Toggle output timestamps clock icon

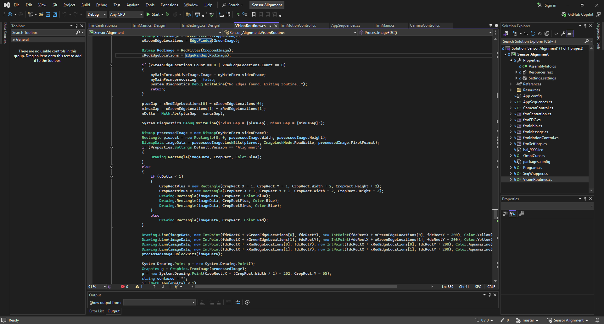pos(247,302)
